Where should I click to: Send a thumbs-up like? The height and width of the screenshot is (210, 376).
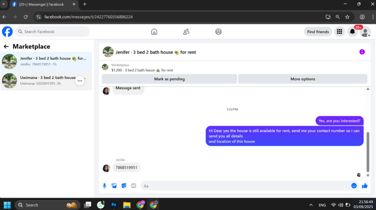tap(364, 186)
